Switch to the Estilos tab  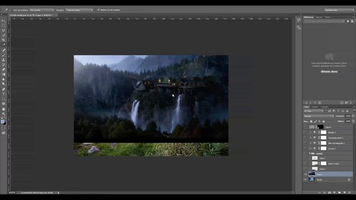[328, 17]
